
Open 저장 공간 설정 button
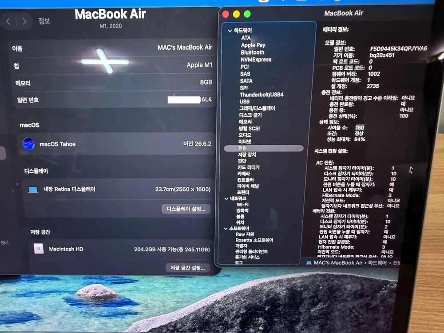pos(187,268)
